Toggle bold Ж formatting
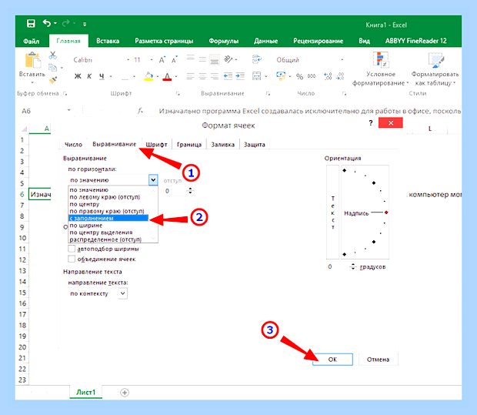The image size is (477, 415). [x=78, y=76]
